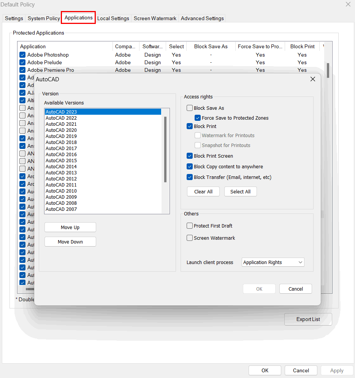Disable the Block Print checkbox

tap(190, 127)
